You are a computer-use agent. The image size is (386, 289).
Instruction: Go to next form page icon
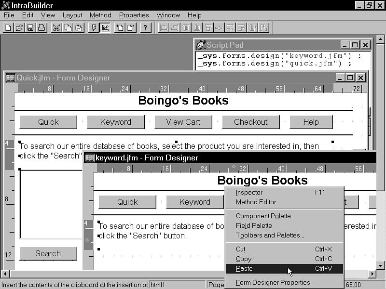(131, 27)
